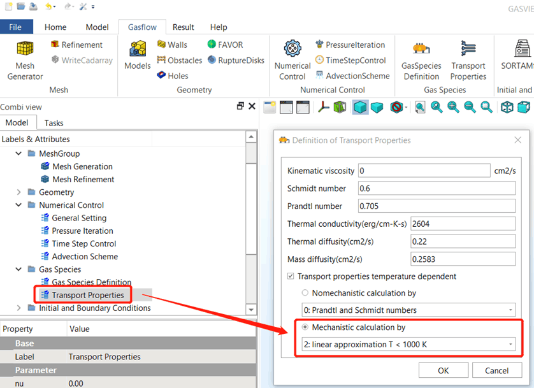Open the Help ribbon tab

click(x=219, y=27)
